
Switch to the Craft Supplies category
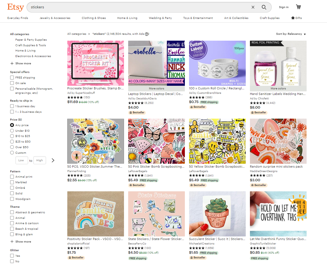click(269, 18)
